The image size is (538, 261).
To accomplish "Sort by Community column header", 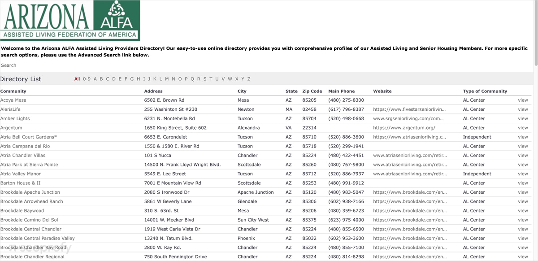I will click(x=13, y=91).
